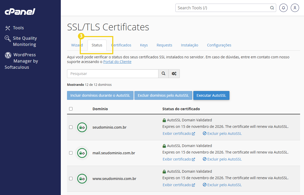This screenshot has width=304, height=195.
Task: Open the Keys tab
Action: 144,45
